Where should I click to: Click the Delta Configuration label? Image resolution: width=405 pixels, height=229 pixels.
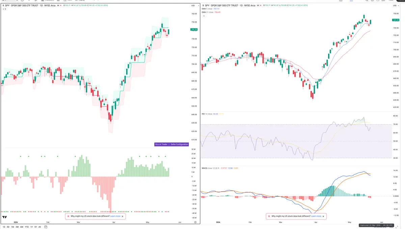pos(180,144)
